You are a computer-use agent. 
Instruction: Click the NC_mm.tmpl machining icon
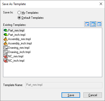click(x=6, y=56)
